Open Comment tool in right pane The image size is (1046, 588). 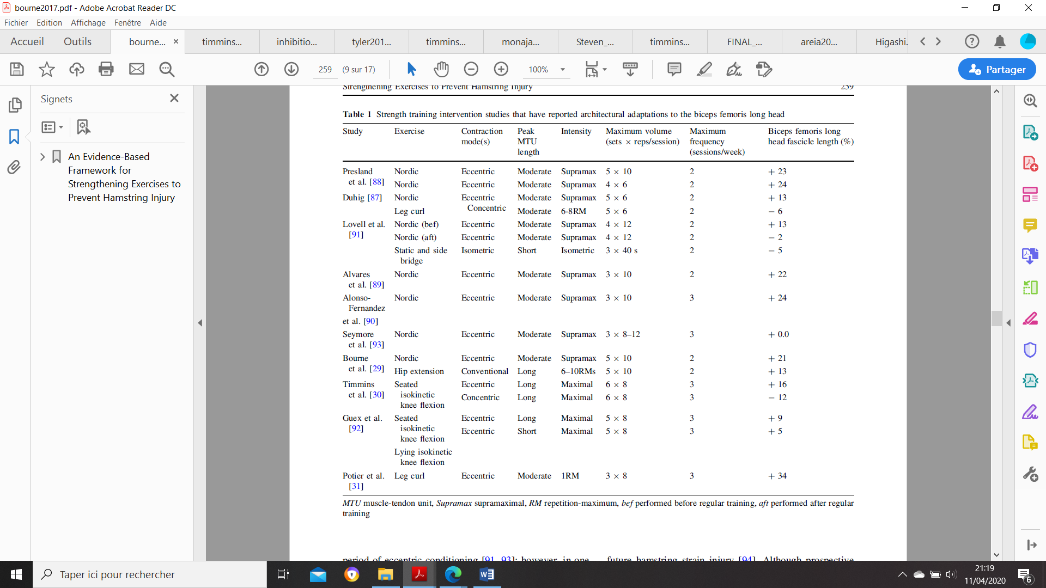[1030, 225]
